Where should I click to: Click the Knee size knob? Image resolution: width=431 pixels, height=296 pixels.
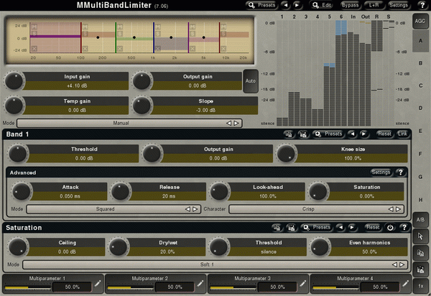(286, 154)
